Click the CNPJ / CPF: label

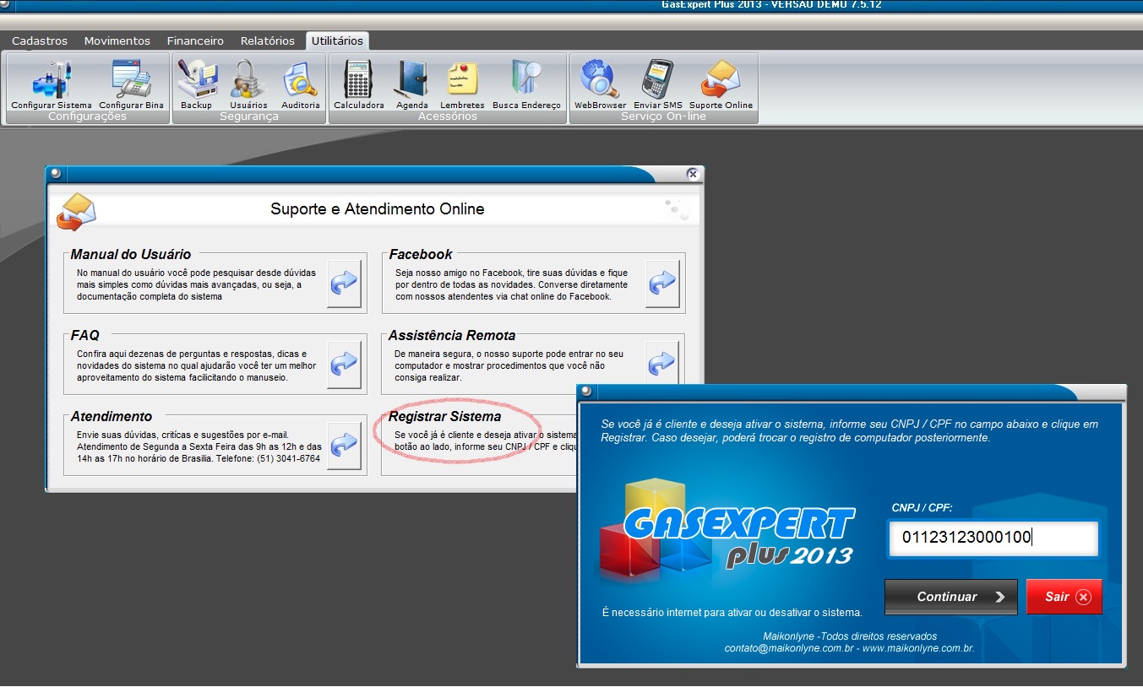(922, 508)
